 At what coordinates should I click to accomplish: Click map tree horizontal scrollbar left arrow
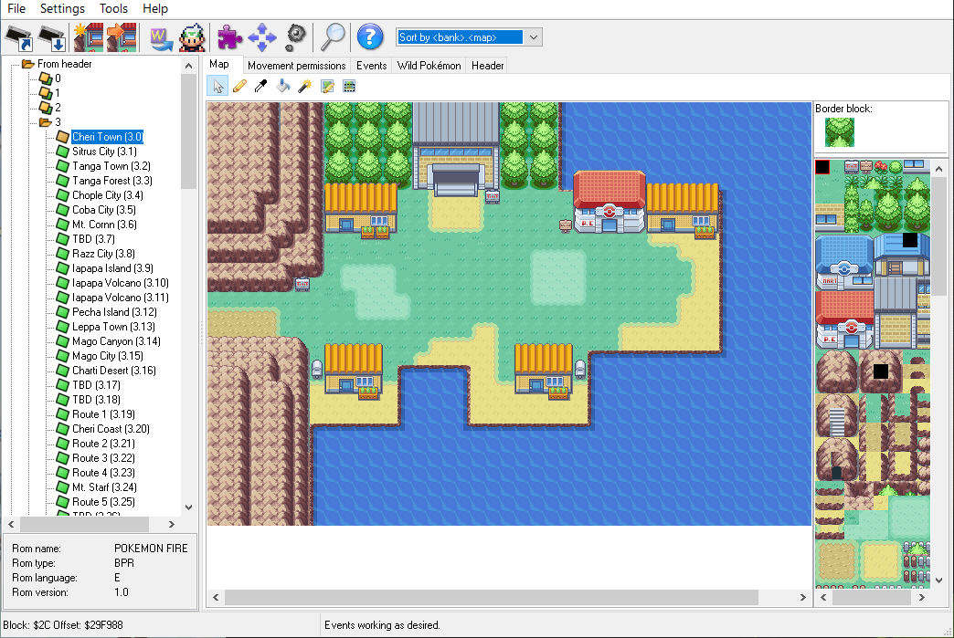[x=11, y=524]
